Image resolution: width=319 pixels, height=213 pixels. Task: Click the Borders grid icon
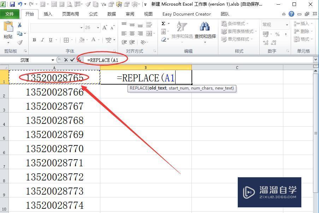[65, 40]
